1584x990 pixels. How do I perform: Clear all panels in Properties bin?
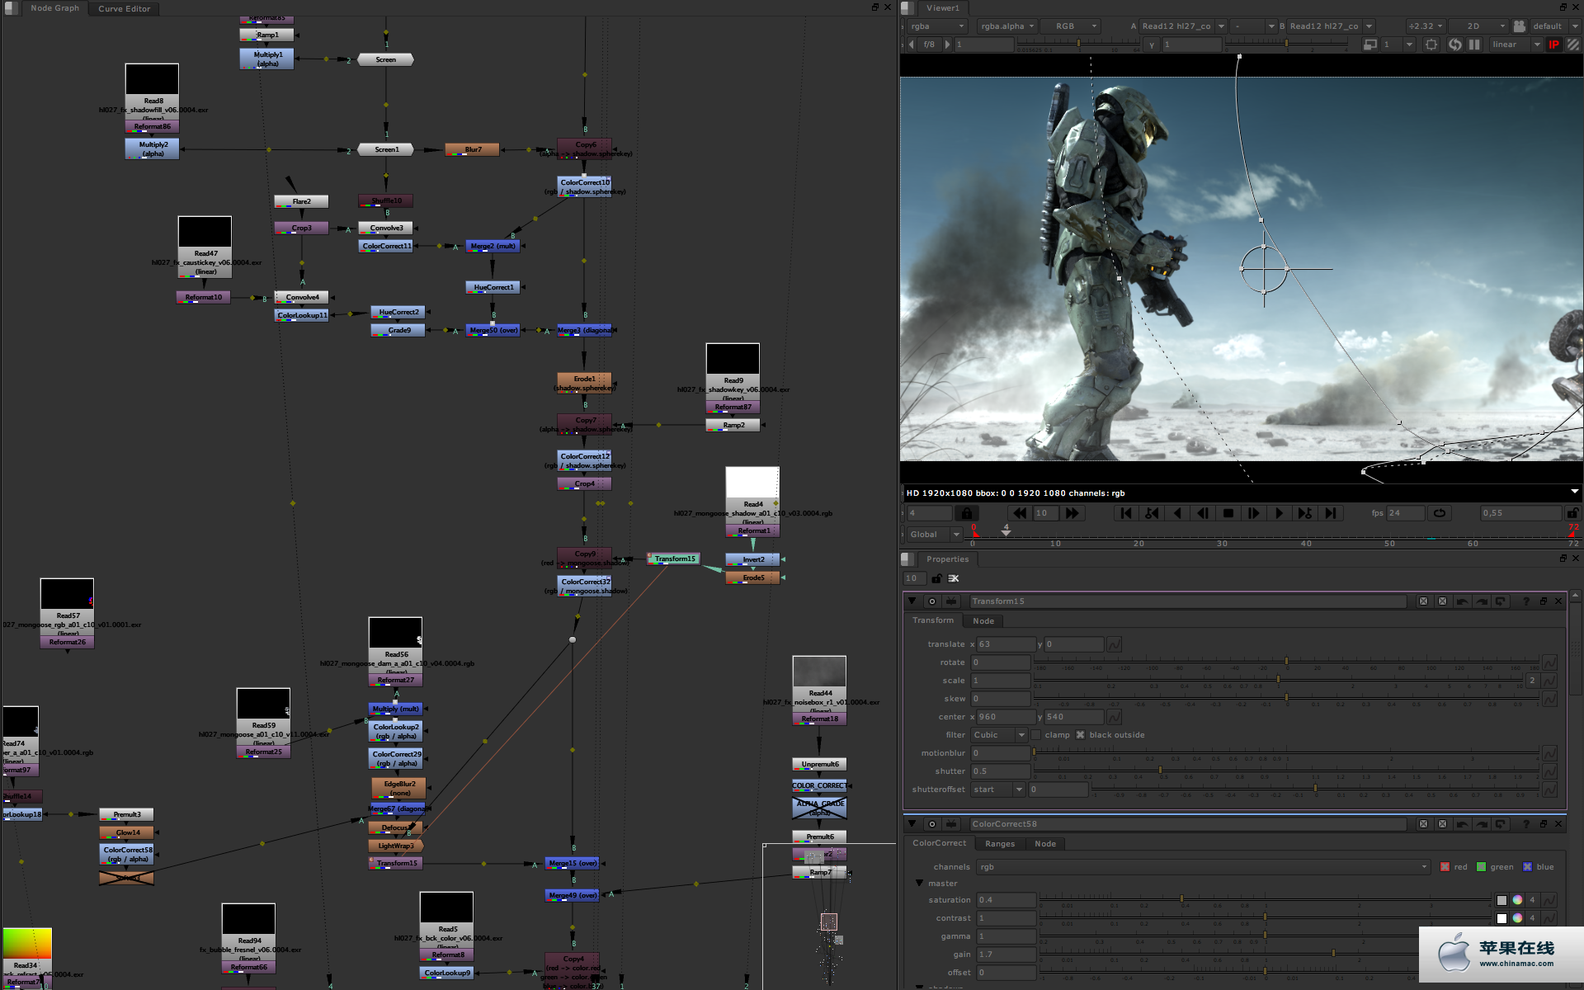(954, 578)
